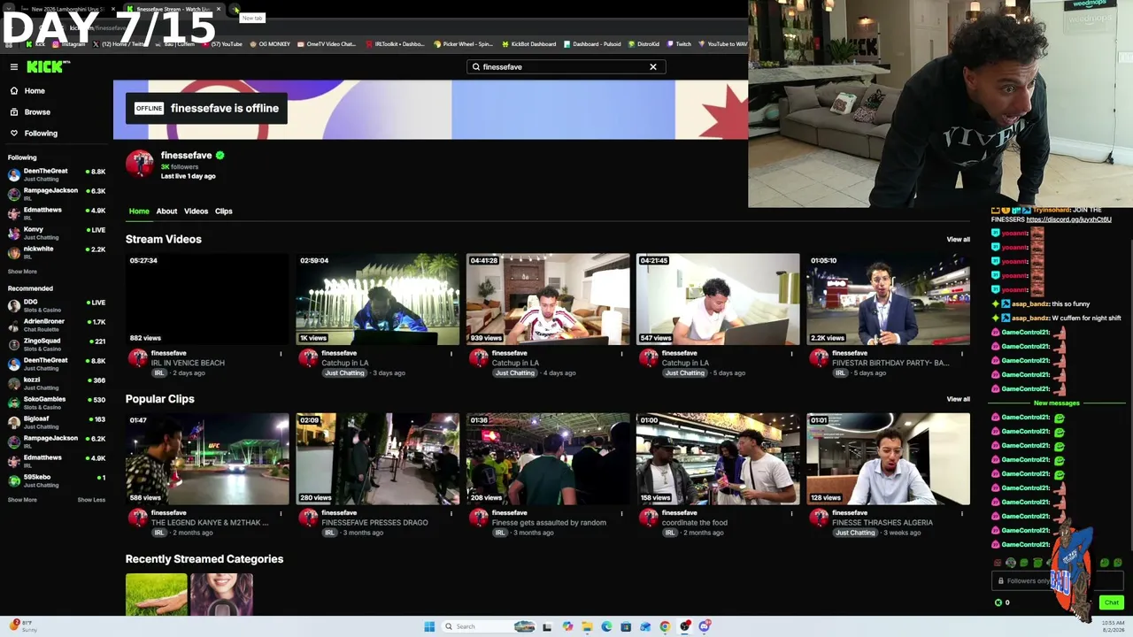Expand the Following list with Show More
The image size is (1133, 637).
point(22,272)
